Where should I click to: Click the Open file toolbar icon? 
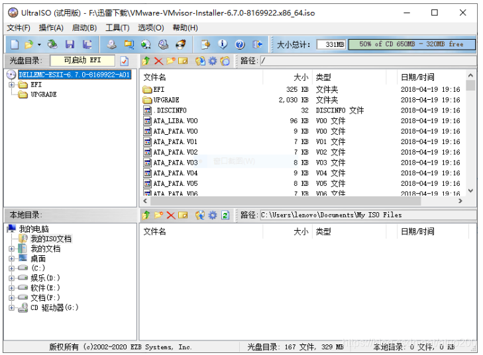pos(29,44)
